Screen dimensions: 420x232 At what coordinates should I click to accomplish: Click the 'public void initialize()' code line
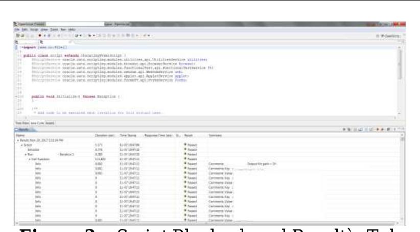click(75, 97)
